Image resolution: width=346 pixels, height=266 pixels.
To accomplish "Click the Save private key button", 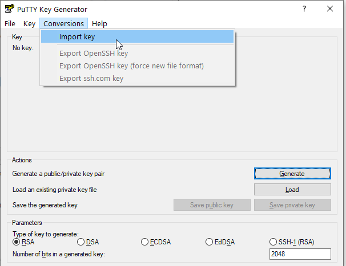I will (292, 205).
